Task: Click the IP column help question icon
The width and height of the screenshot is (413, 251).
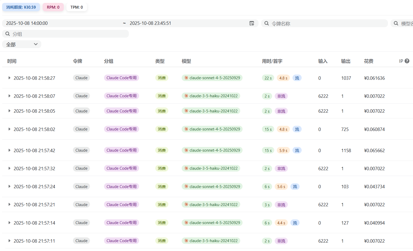Action: [x=407, y=61]
